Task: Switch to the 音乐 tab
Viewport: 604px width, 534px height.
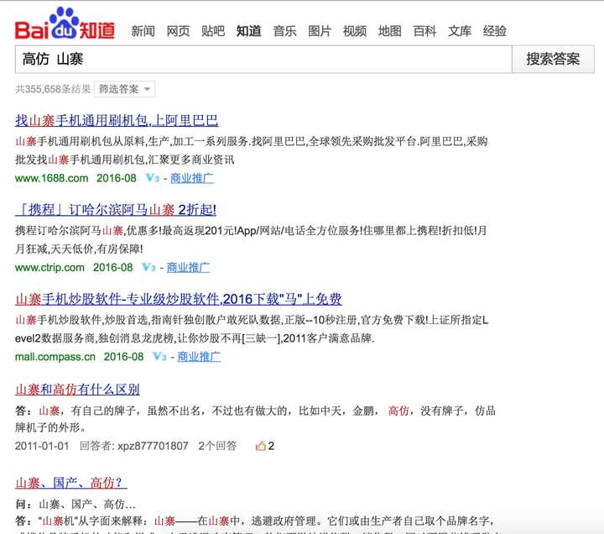Action: (284, 31)
